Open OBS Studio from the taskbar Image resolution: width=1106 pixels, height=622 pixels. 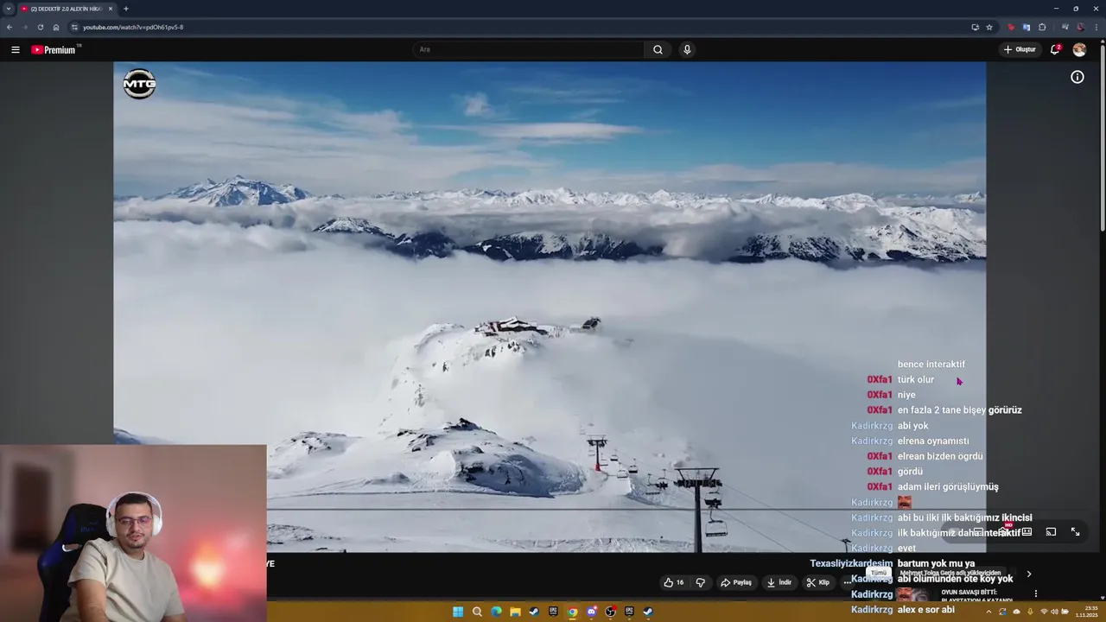point(610,612)
